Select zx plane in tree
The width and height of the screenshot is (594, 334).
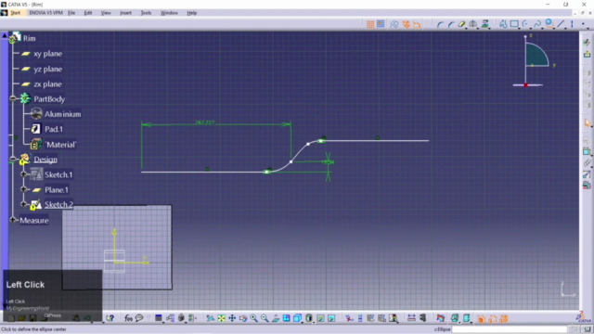click(47, 84)
